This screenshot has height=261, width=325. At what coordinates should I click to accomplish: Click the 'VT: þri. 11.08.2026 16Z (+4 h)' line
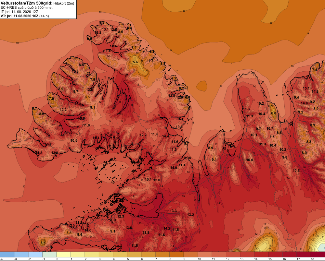(25, 16)
